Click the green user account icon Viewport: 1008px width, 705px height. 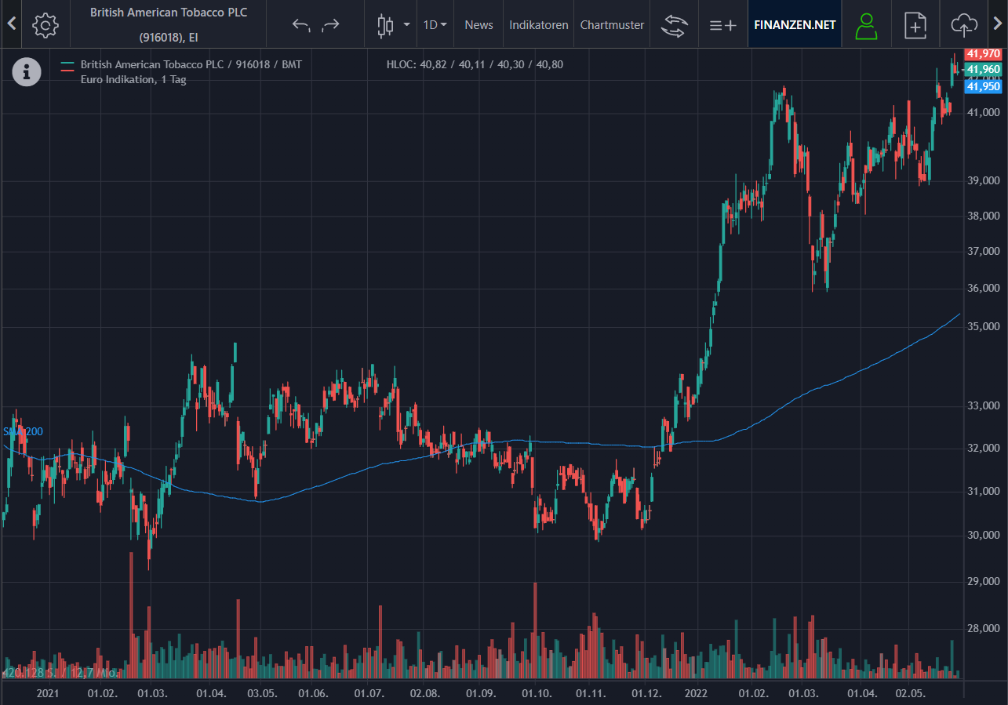tap(866, 25)
